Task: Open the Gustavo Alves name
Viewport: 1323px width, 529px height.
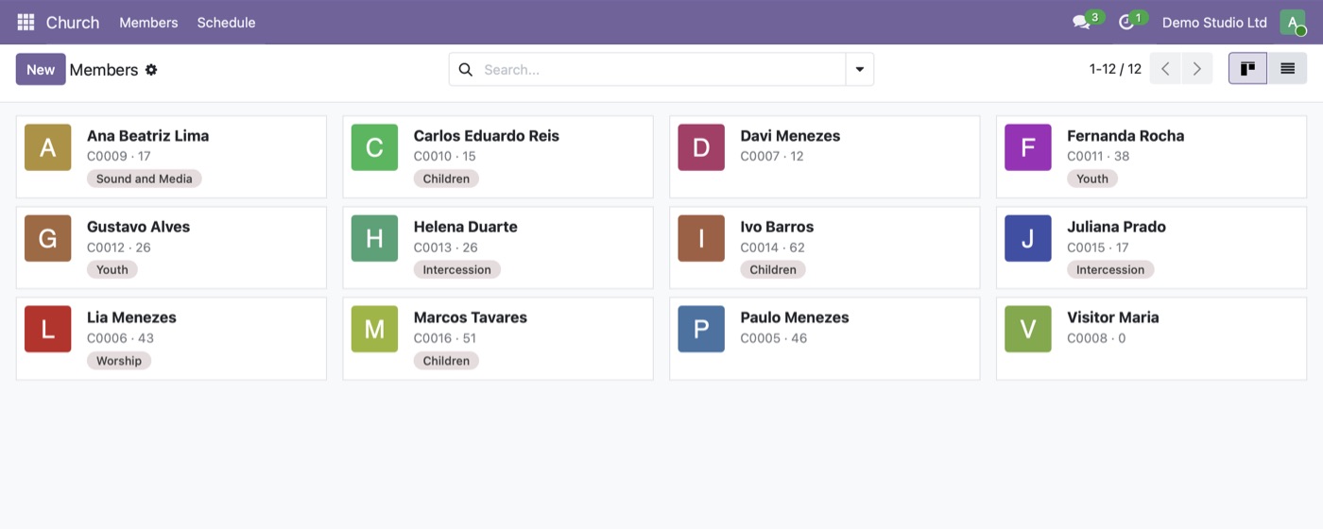Action: click(x=138, y=227)
